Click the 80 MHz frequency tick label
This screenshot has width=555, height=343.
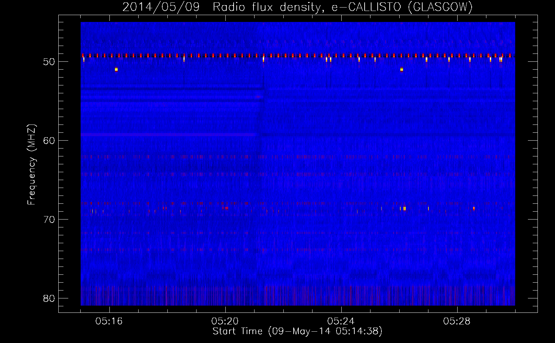(49, 298)
